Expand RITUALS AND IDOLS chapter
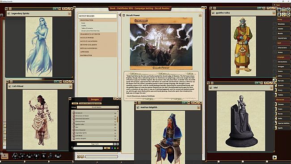Image resolution: width=291 pixels, height=164 pixels. click(x=98, y=48)
